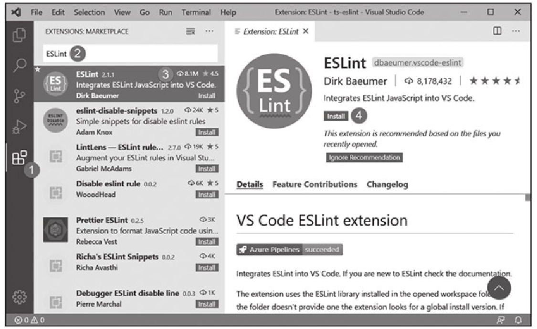Click the Azure Pipelines succeeded badge
537x329 pixels.
(x=289, y=250)
